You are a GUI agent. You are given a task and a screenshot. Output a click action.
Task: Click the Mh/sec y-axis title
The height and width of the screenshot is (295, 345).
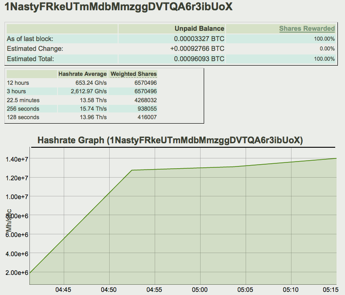[x=8, y=220]
